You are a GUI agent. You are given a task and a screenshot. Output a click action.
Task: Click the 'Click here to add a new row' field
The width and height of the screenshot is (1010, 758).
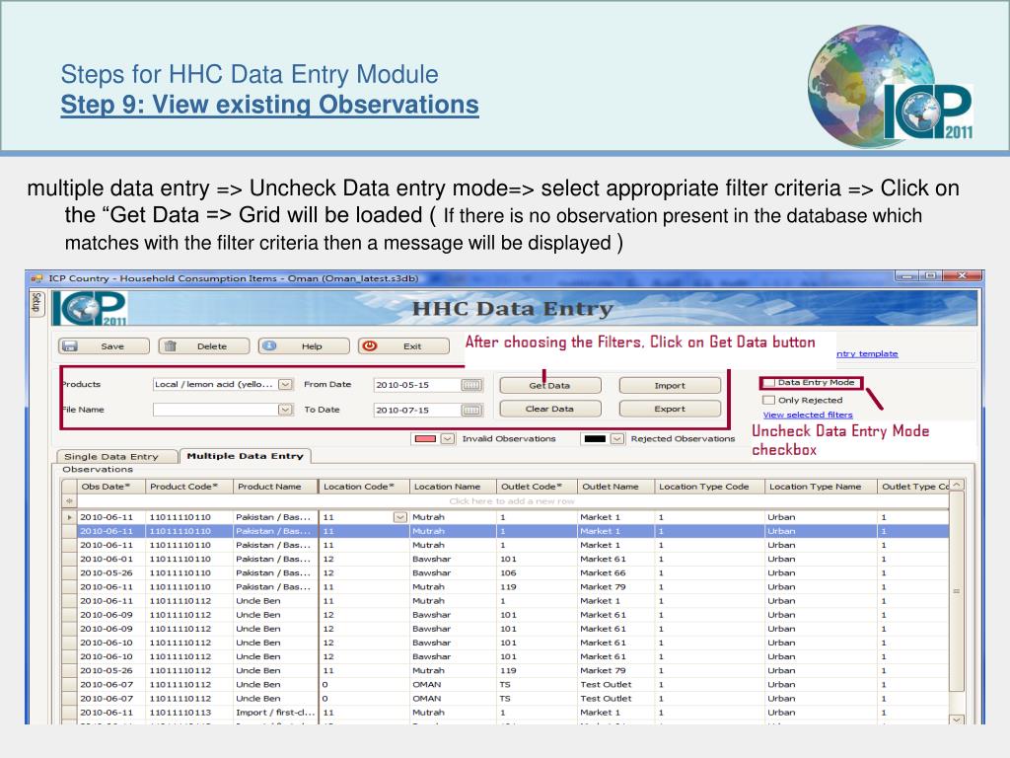(x=511, y=501)
